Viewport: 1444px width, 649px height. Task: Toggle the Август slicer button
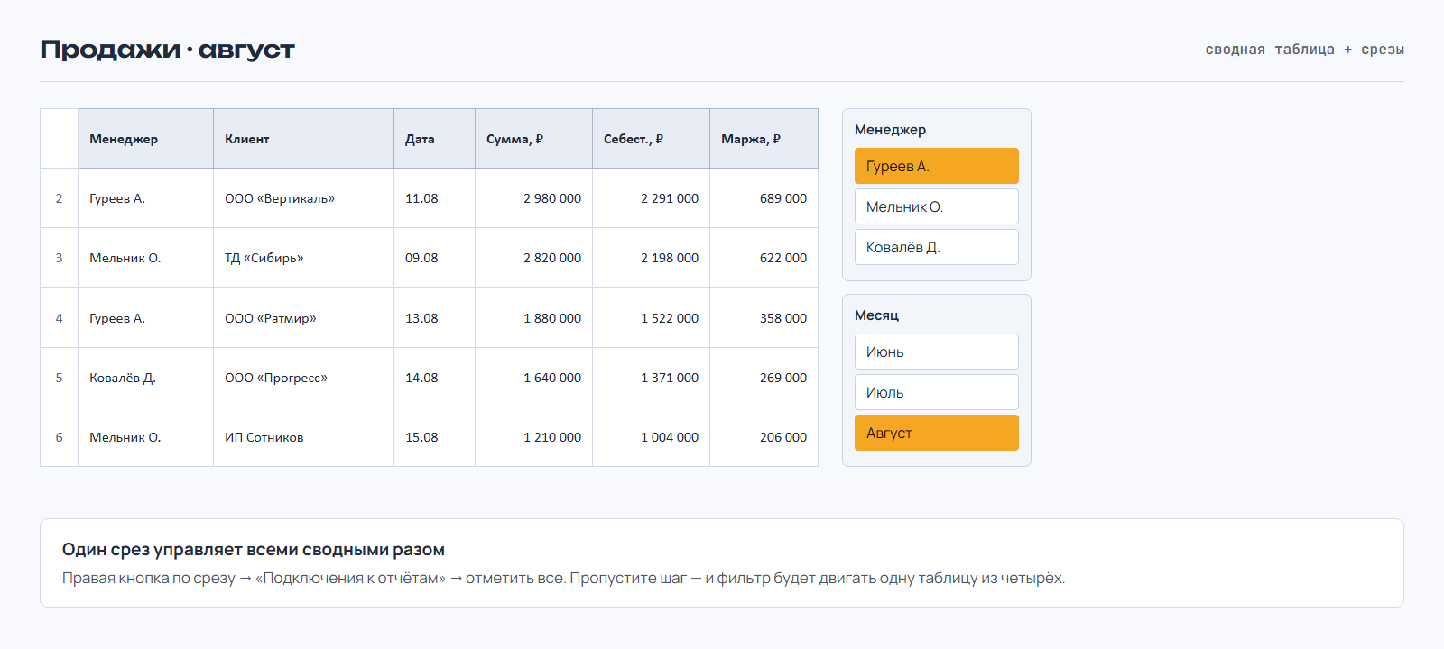point(936,433)
